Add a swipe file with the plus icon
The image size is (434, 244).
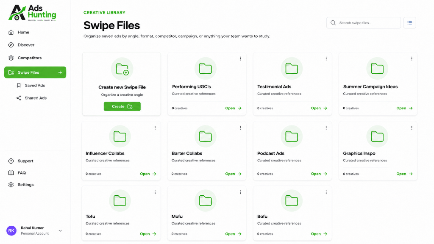[x=60, y=72]
